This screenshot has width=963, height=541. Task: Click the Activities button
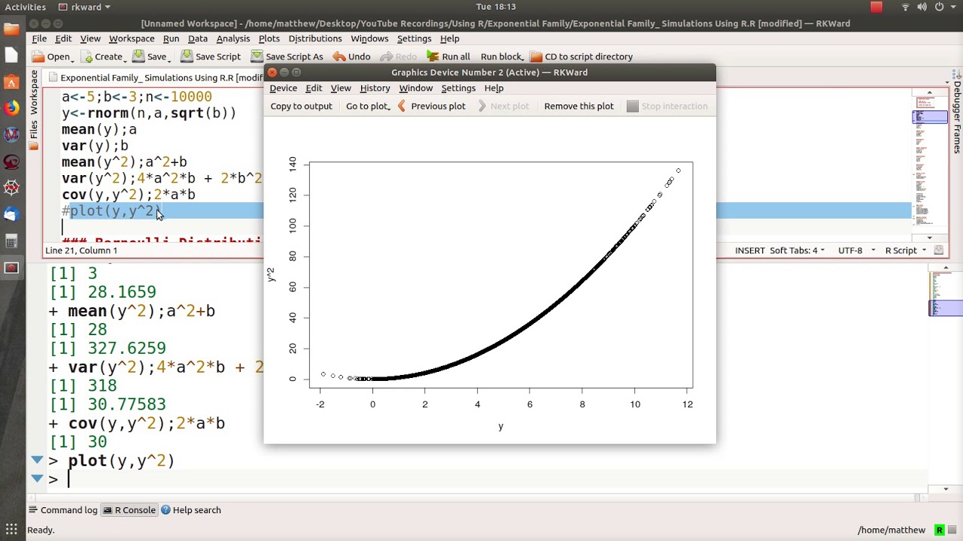coord(26,7)
